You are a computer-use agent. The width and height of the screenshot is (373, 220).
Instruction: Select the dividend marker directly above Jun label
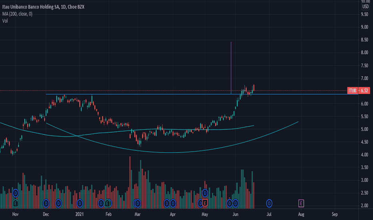pos(235,203)
